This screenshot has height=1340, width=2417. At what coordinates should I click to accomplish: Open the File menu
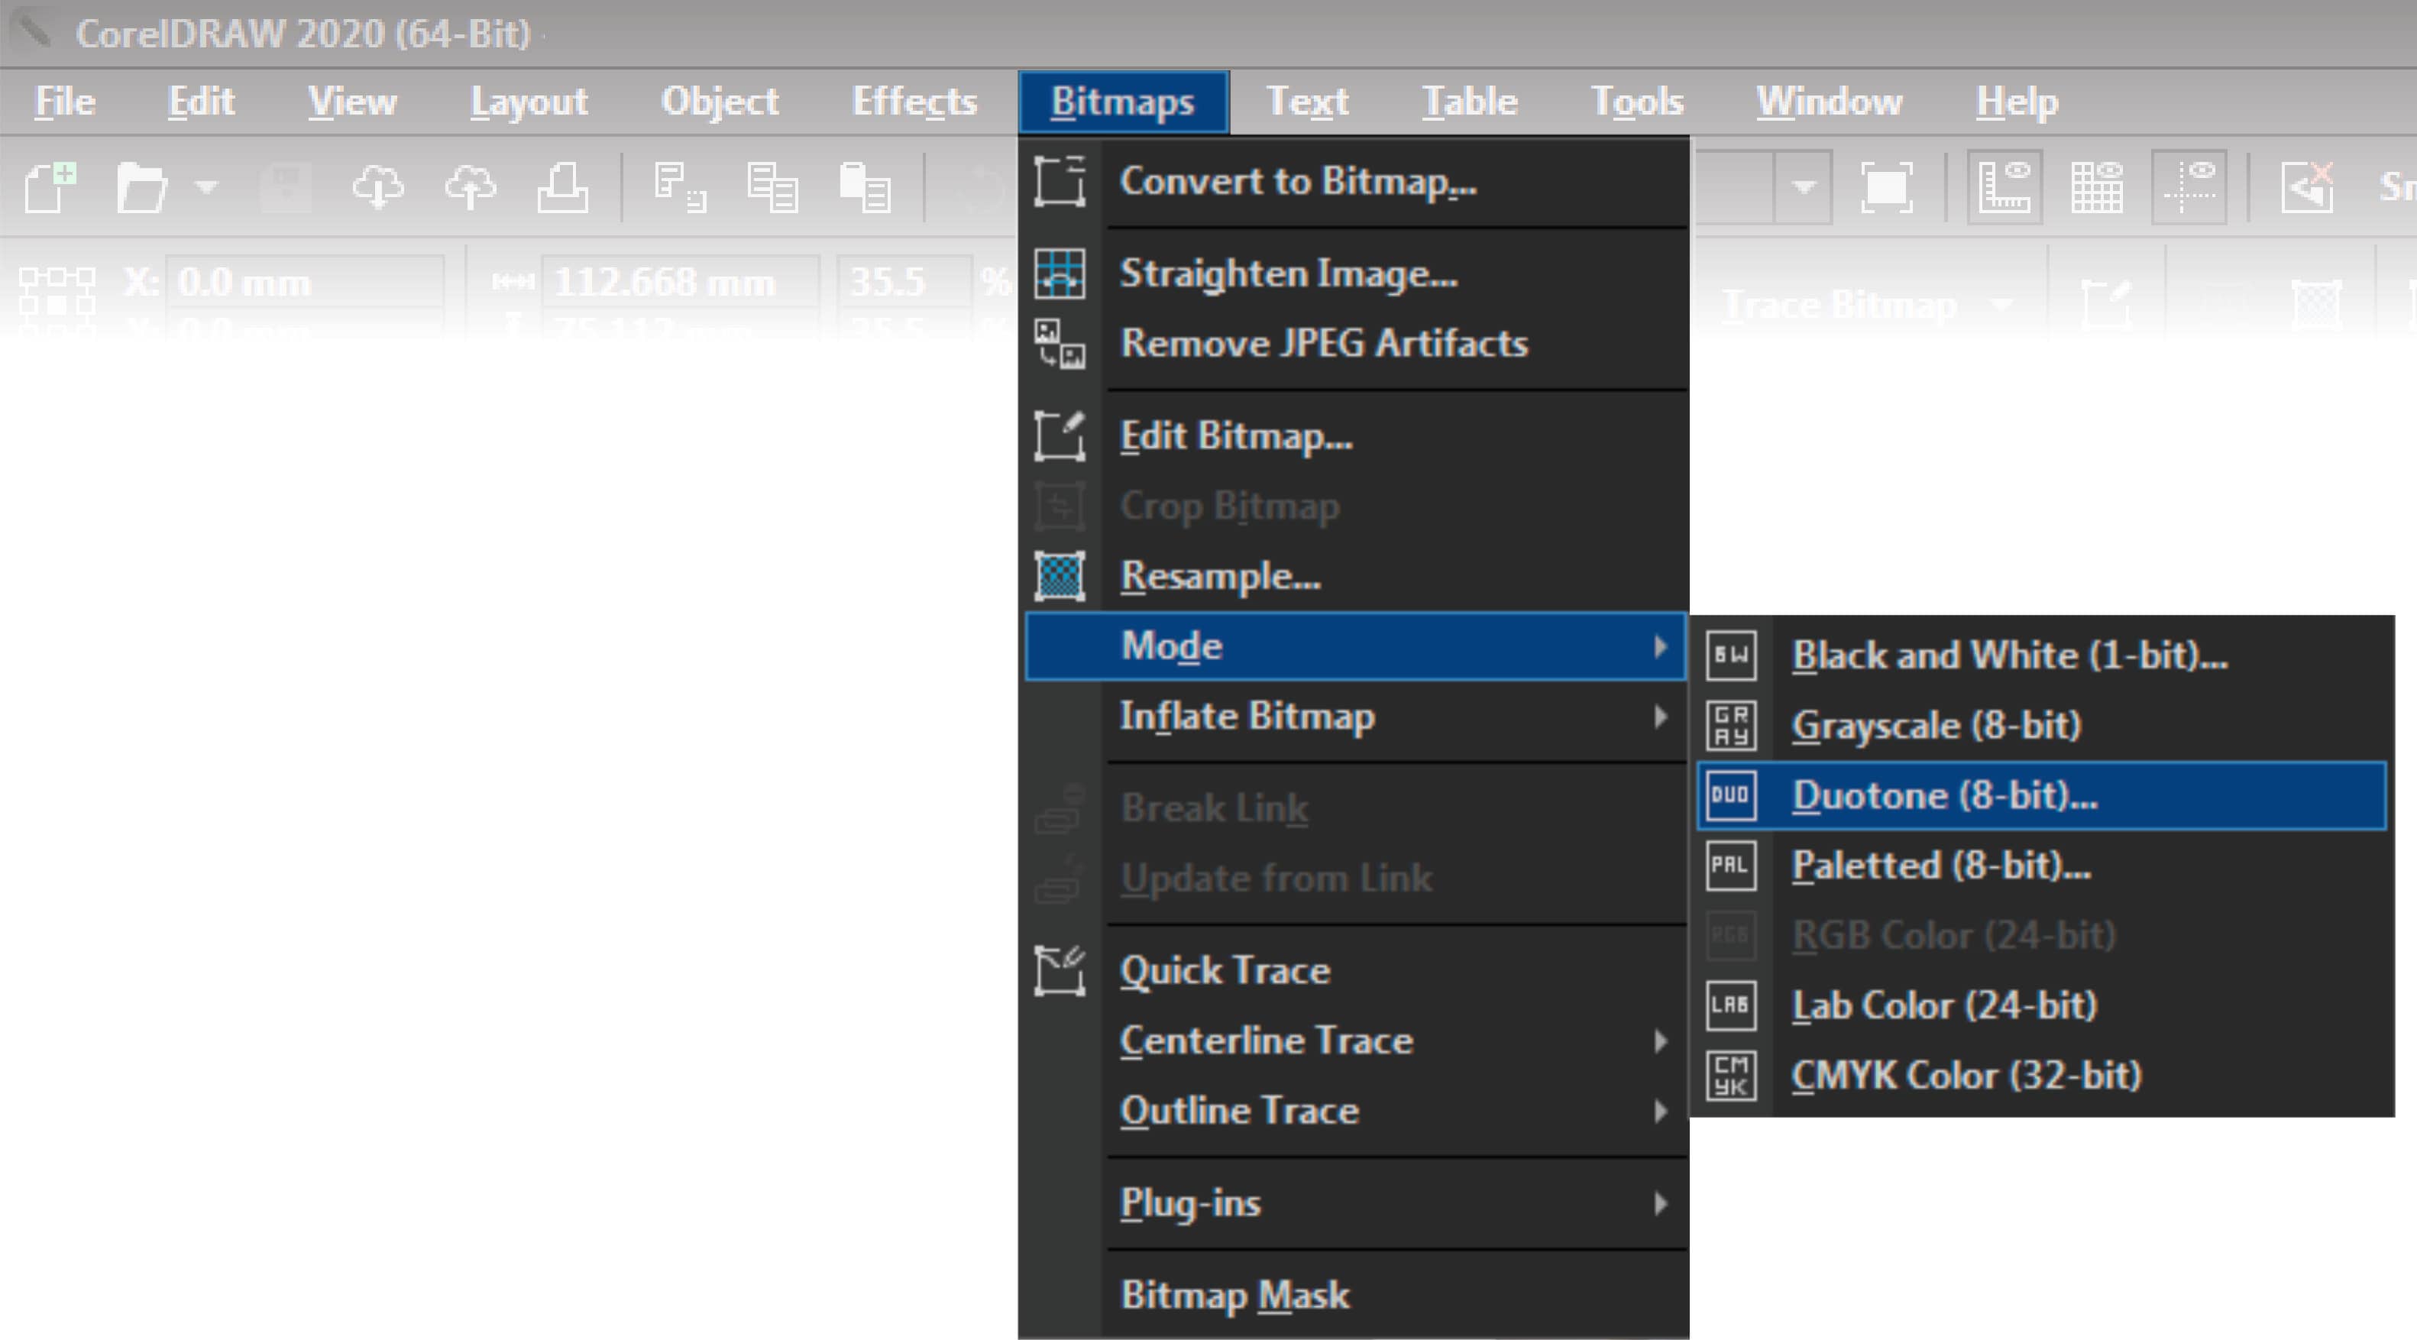tap(65, 102)
